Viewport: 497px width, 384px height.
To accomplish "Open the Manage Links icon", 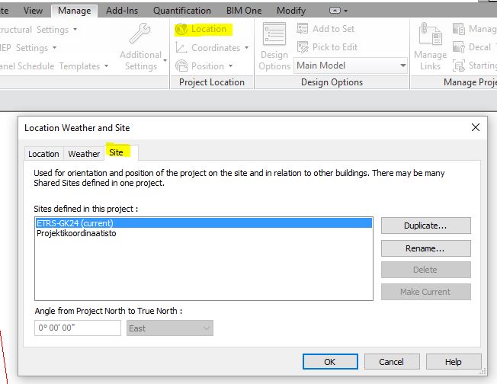I will (430, 34).
